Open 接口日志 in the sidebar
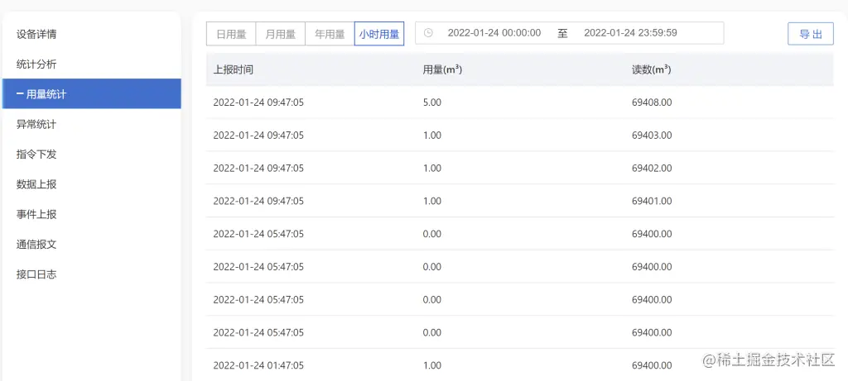 (36, 274)
